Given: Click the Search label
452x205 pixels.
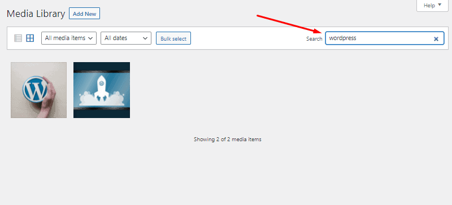Looking at the screenshot, I should point(314,38).
